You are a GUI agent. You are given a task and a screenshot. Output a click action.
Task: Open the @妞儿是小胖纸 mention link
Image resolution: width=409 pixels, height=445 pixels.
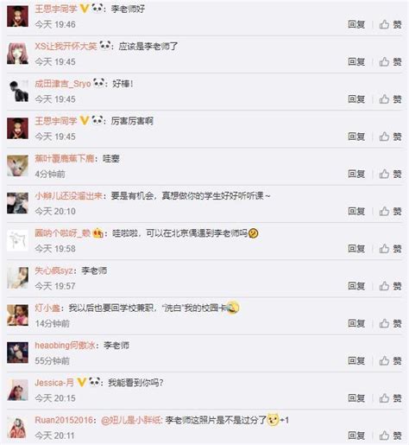pos(132,420)
